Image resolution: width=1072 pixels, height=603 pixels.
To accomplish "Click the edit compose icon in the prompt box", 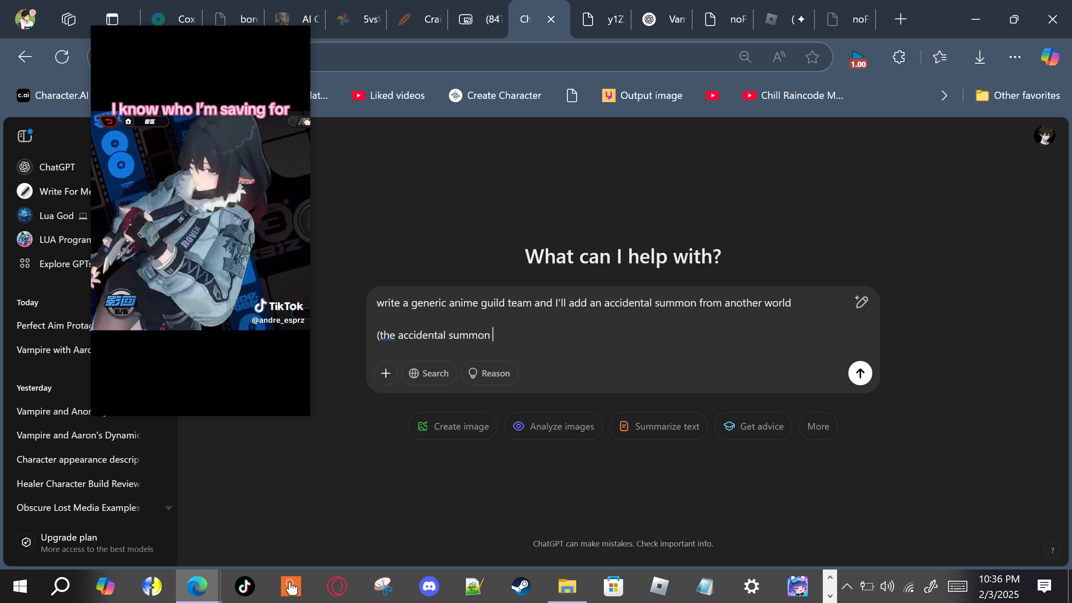I will (861, 302).
